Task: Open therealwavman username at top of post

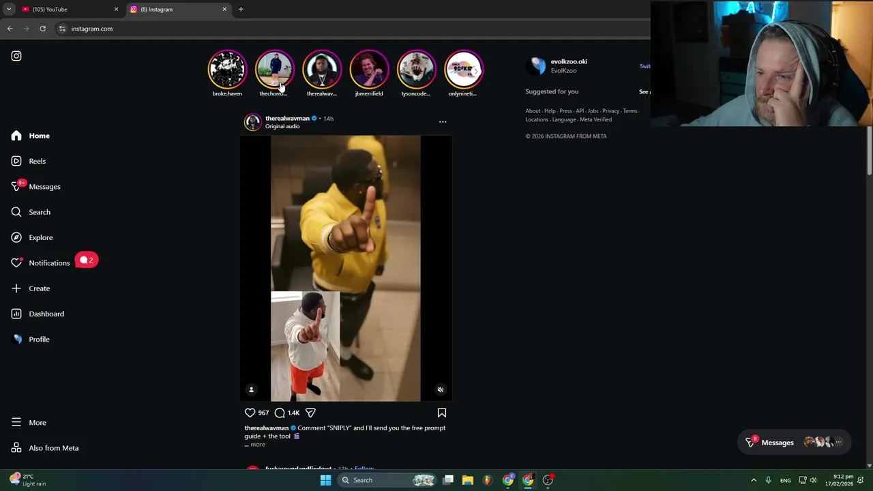Action: point(287,119)
